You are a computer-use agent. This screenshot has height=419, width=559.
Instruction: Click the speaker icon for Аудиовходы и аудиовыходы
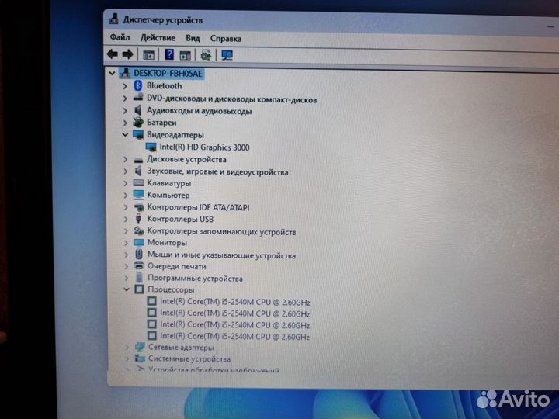pos(138,110)
